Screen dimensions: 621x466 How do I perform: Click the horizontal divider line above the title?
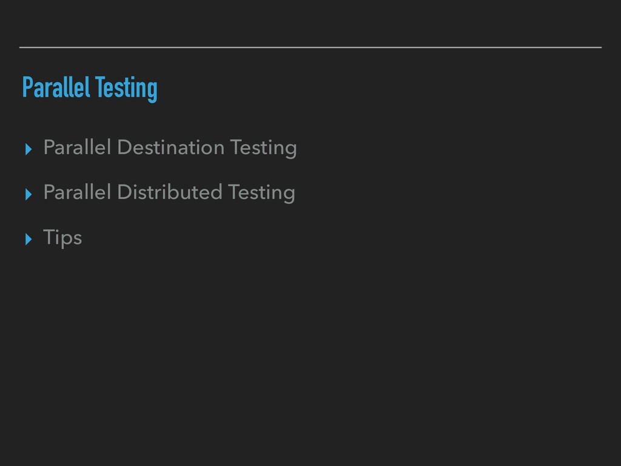(x=310, y=47)
